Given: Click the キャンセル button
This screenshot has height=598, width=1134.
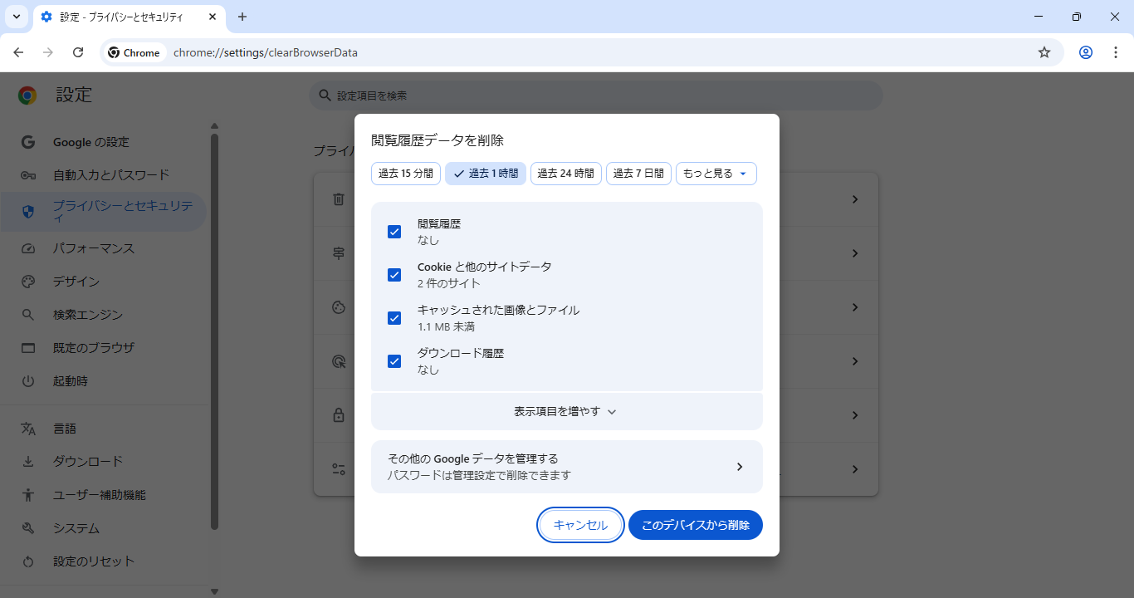Looking at the screenshot, I should pos(580,525).
